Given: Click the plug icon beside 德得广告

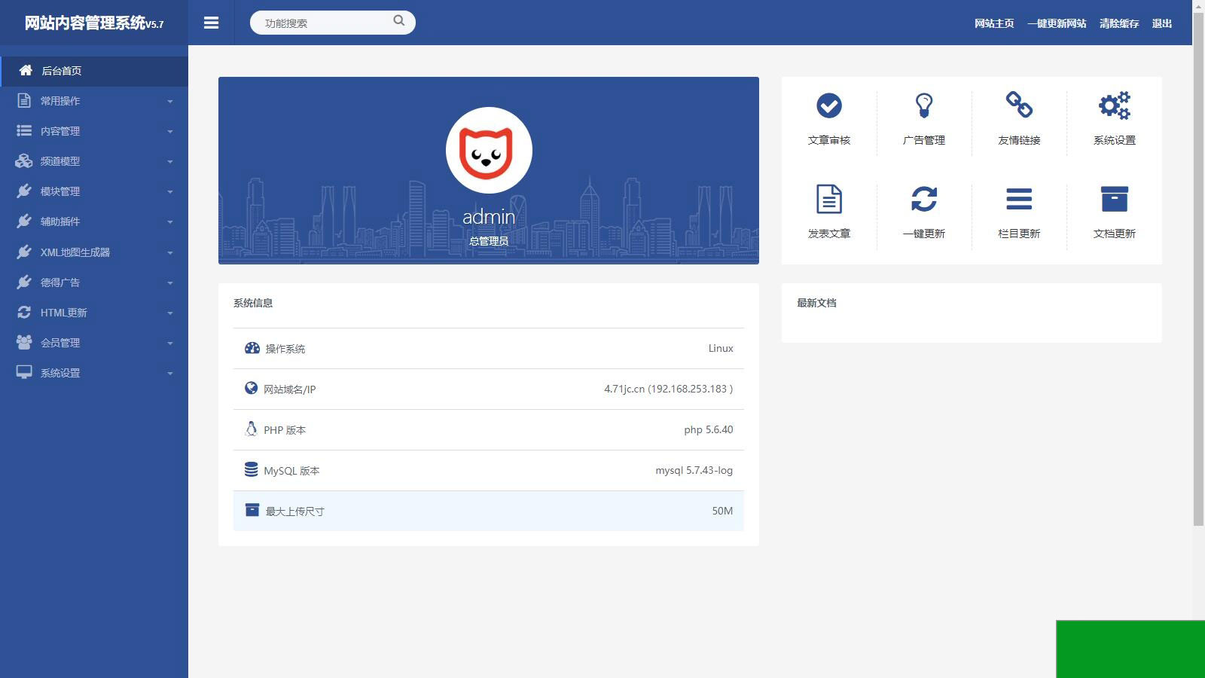Looking at the screenshot, I should [24, 282].
